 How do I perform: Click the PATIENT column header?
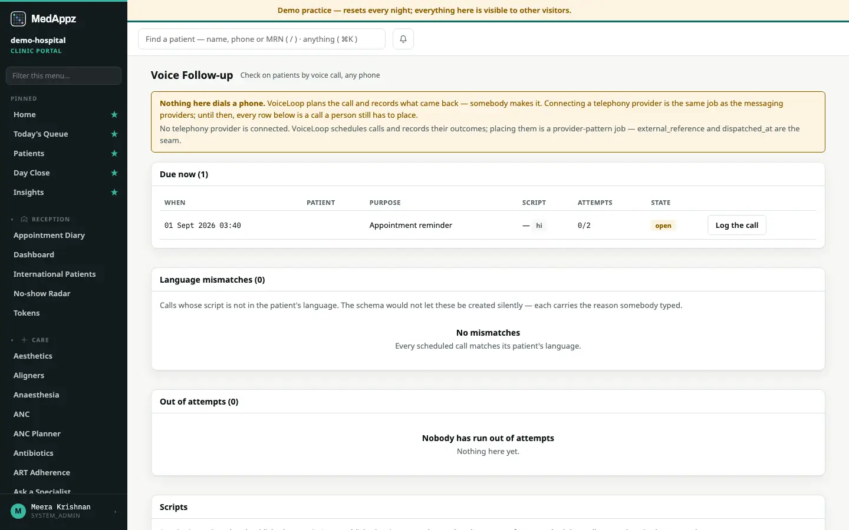click(321, 203)
